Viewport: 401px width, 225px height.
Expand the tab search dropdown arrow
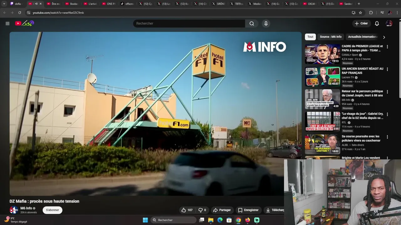pos(4,4)
